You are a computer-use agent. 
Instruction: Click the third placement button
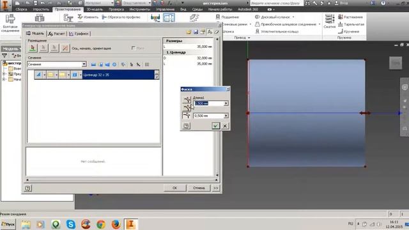point(54,48)
